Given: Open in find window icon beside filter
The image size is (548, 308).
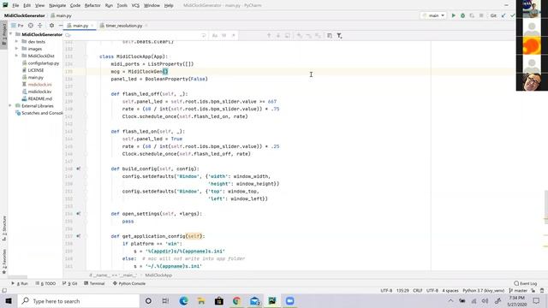Looking at the screenshot, I should (330, 36).
